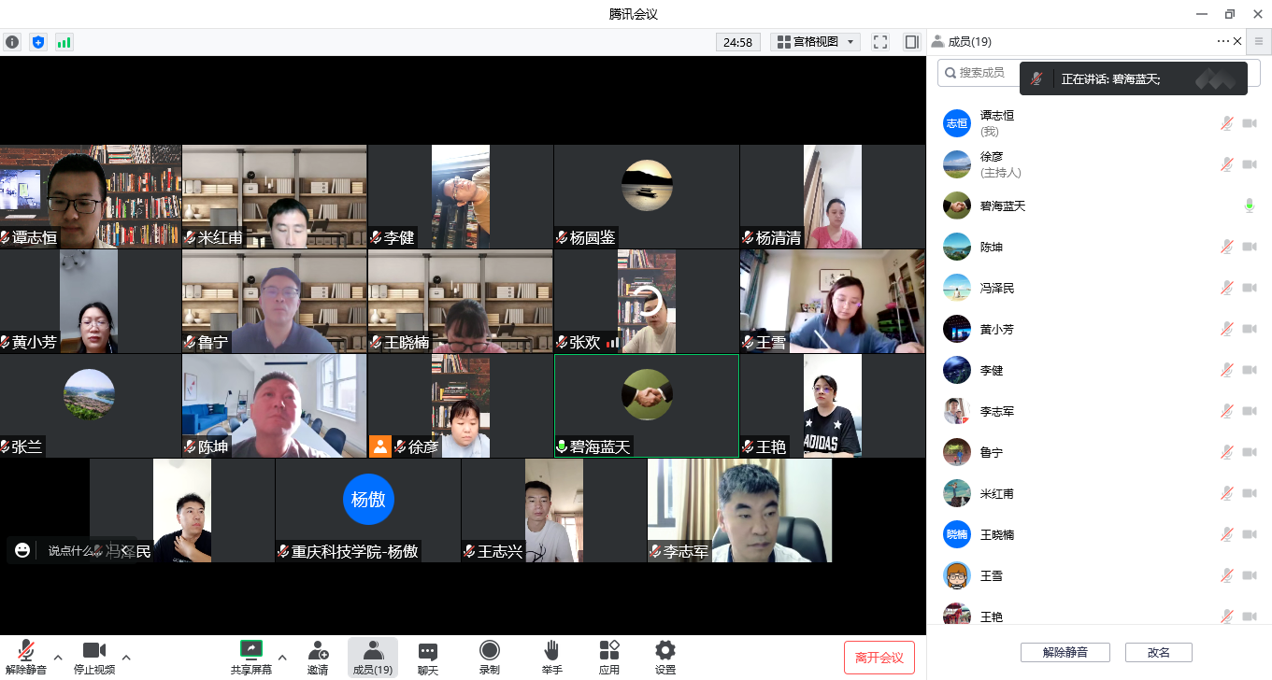This screenshot has width=1272, height=680.
Task: Check the green network signal icon
Action: 64,42
